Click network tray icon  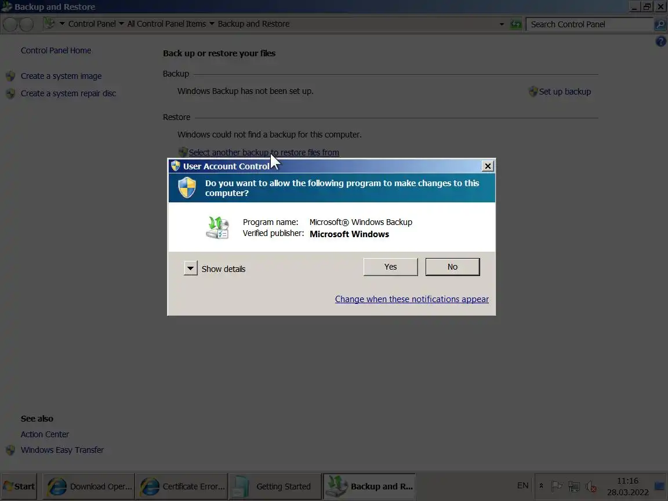pos(574,486)
